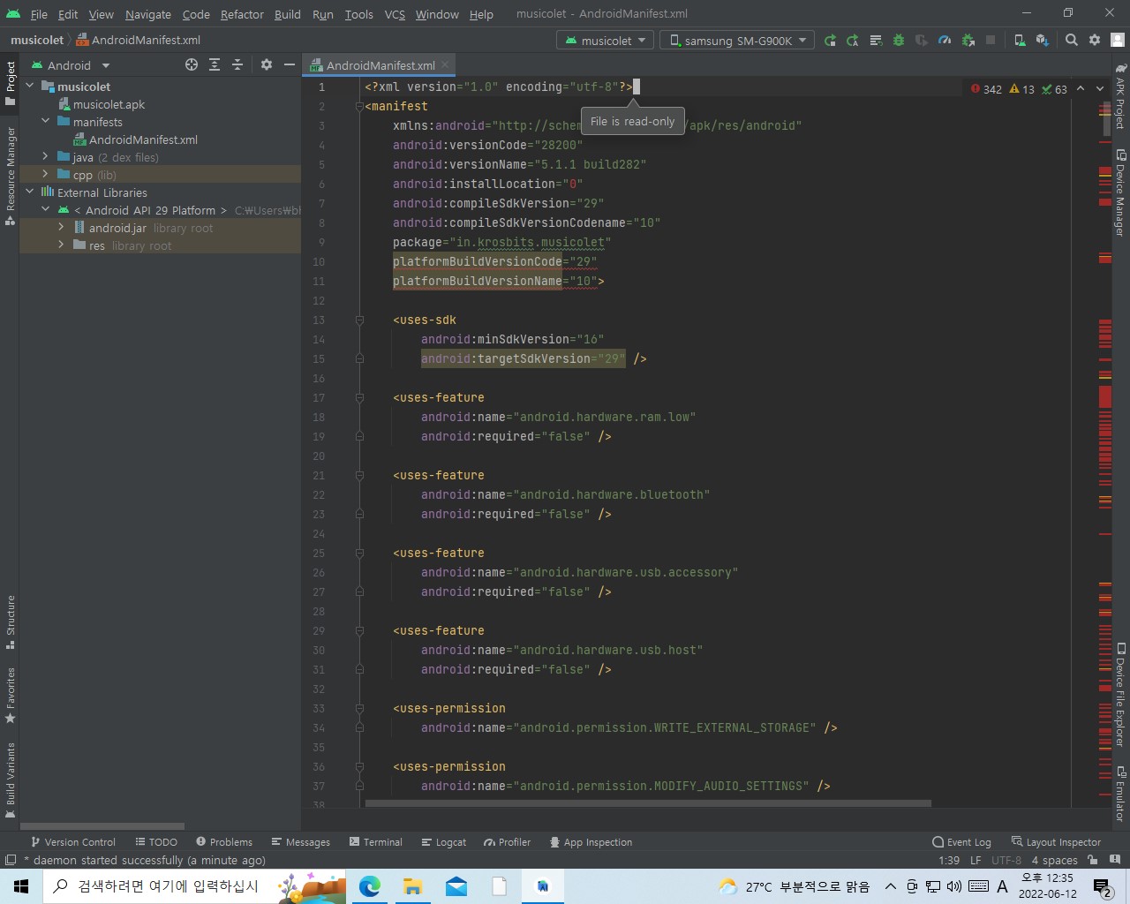Open the Event Log
1130x904 pixels.
click(961, 842)
